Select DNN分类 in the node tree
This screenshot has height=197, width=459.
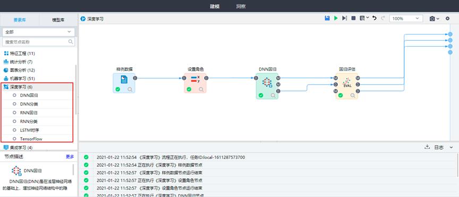coord(29,104)
